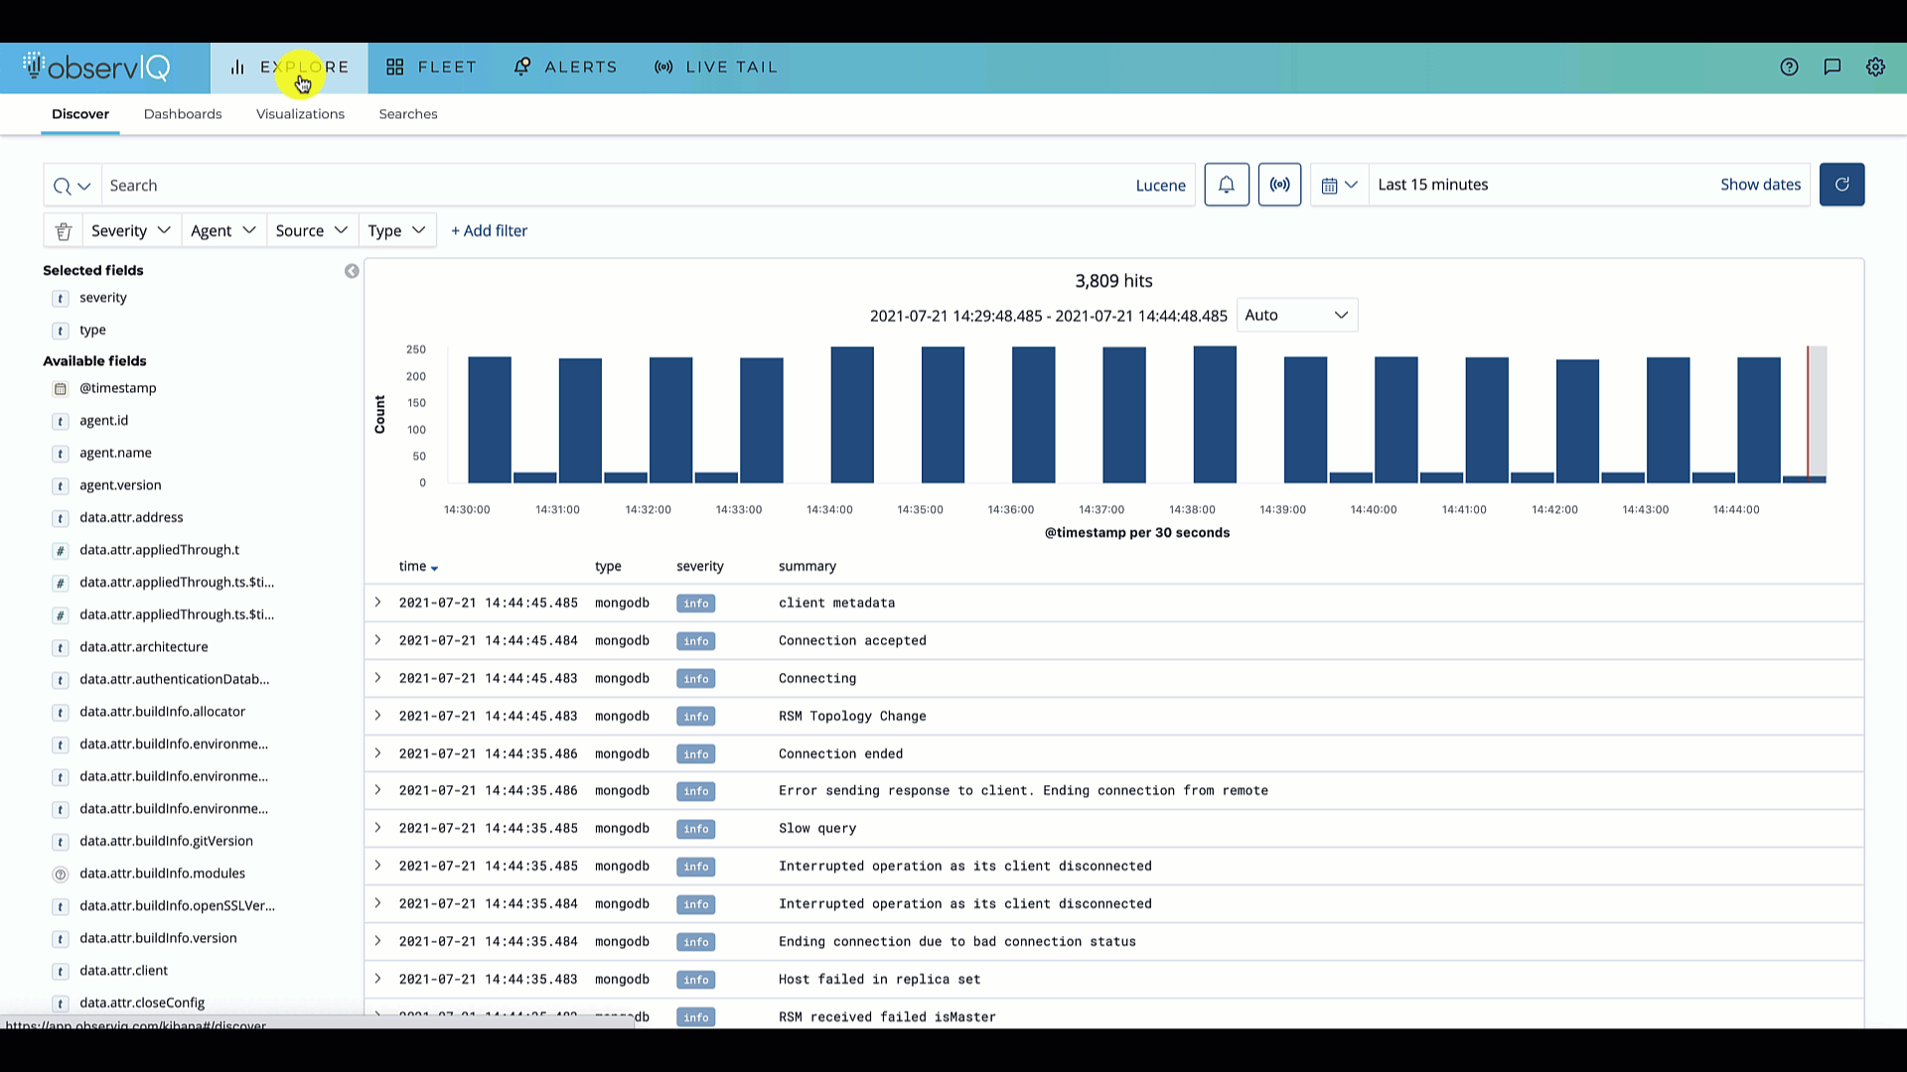
Task: Expand the 'client metadata' log row
Action: pos(377,603)
